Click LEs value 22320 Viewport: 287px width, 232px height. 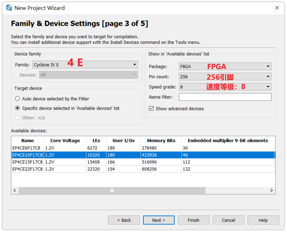[x=93, y=169]
